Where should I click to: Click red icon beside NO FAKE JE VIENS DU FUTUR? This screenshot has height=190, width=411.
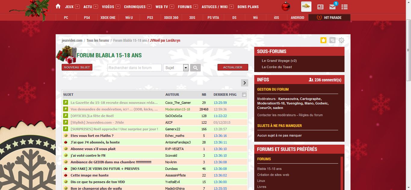[x=66, y=168]
